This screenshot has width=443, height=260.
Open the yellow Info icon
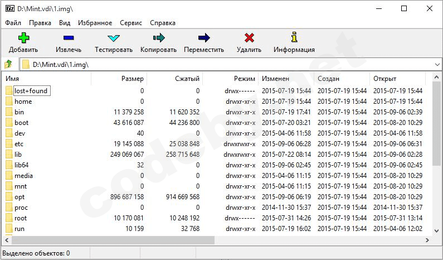tap(294, 38)
